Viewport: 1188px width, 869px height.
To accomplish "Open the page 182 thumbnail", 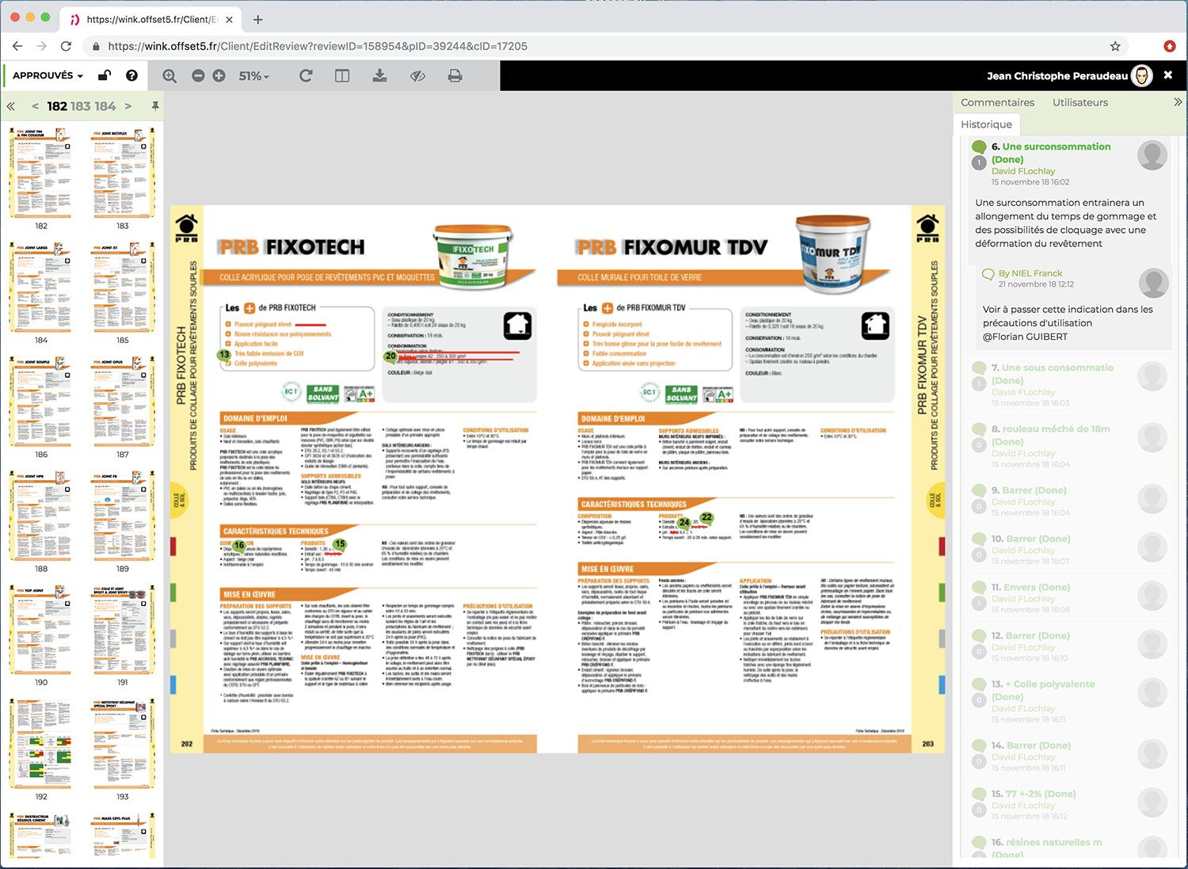I will pyautogui.click(x=40, y=173).
